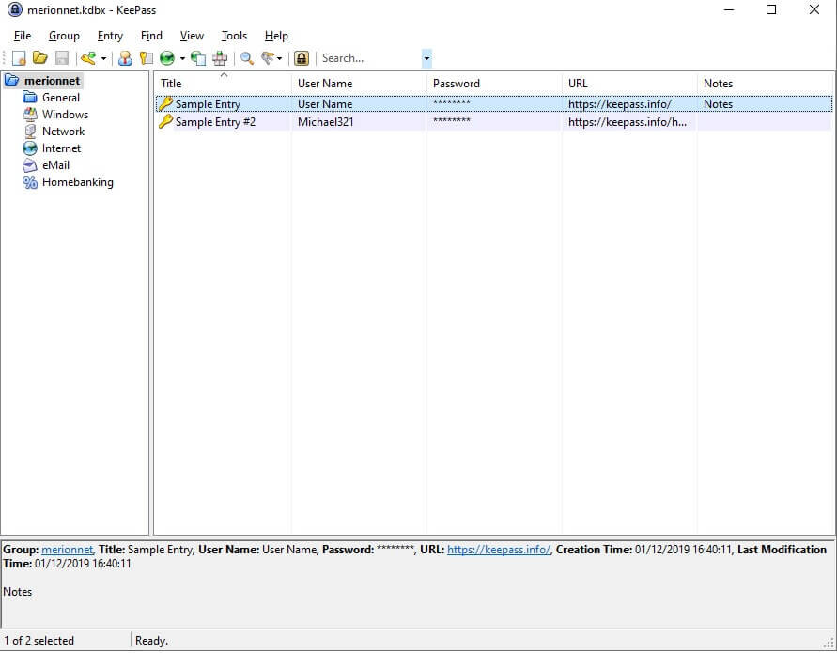Open https://keepass.info/ link in details pane
837x653 pixels.
coord(499,550)
